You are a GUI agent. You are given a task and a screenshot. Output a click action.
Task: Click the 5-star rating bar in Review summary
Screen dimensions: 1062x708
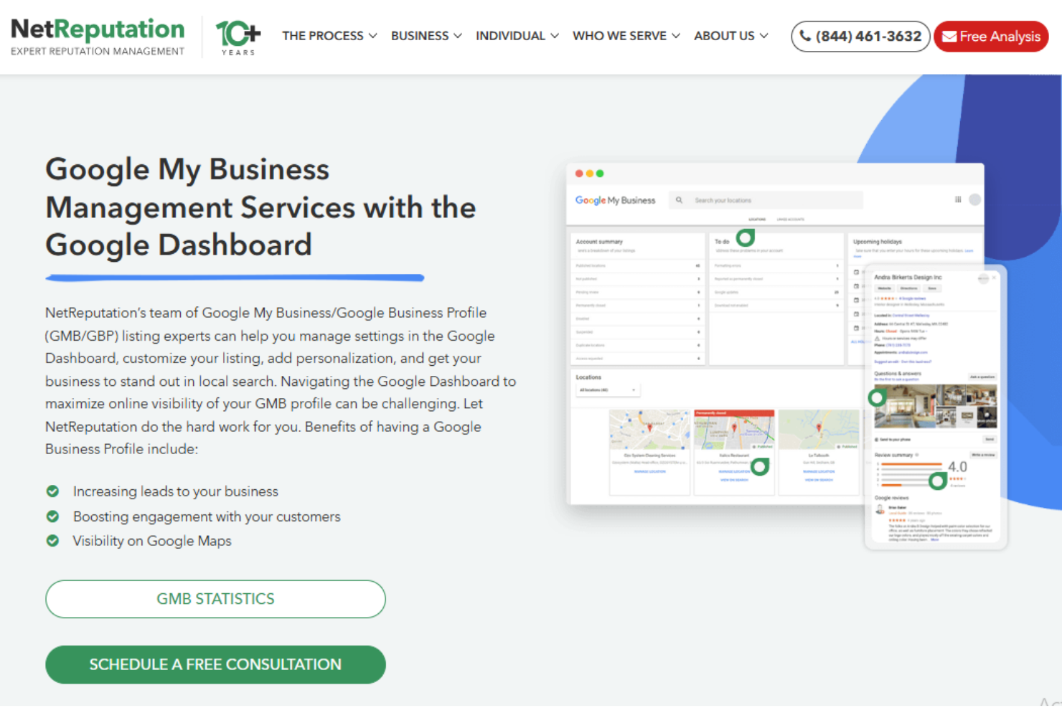(911, 463)
